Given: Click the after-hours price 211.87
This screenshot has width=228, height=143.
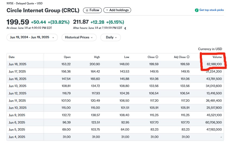Looking at the screenshot, I should tap(81, 22).
